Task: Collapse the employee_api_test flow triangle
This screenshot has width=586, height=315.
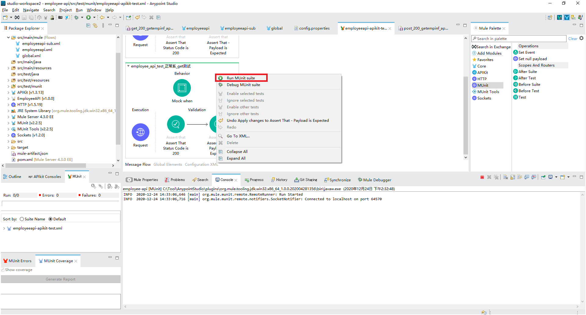Action: point(128,66)
